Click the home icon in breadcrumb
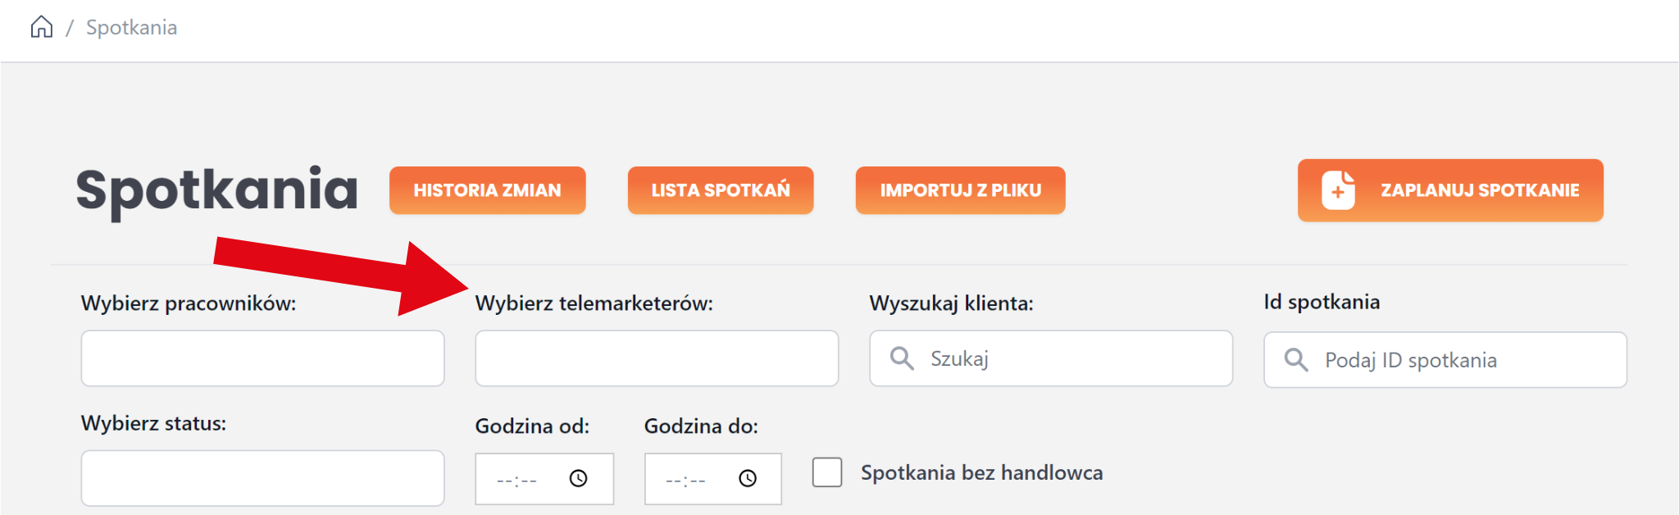1679x515 pixels. (42, 27)
